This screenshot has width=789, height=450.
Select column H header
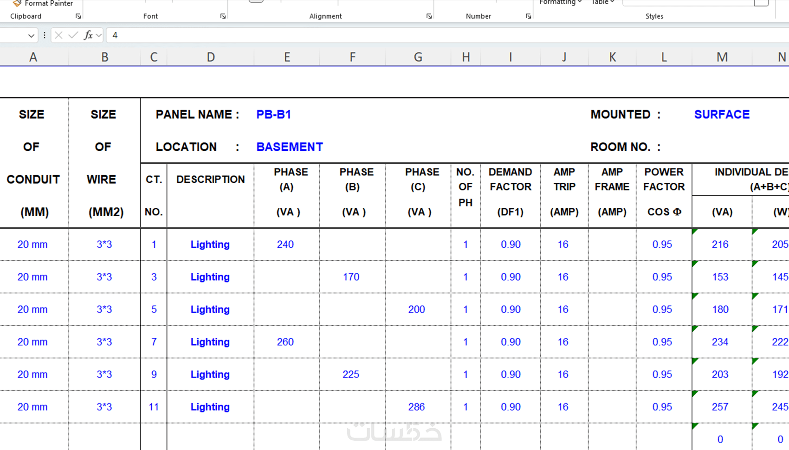point(466,57)
